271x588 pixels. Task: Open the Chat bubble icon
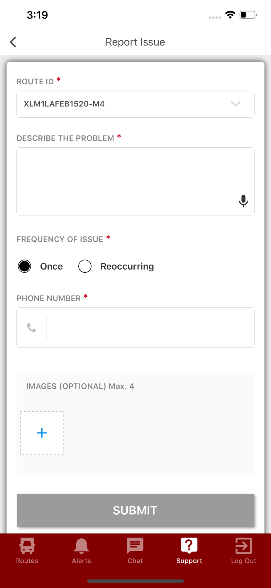tap(135, 546)
